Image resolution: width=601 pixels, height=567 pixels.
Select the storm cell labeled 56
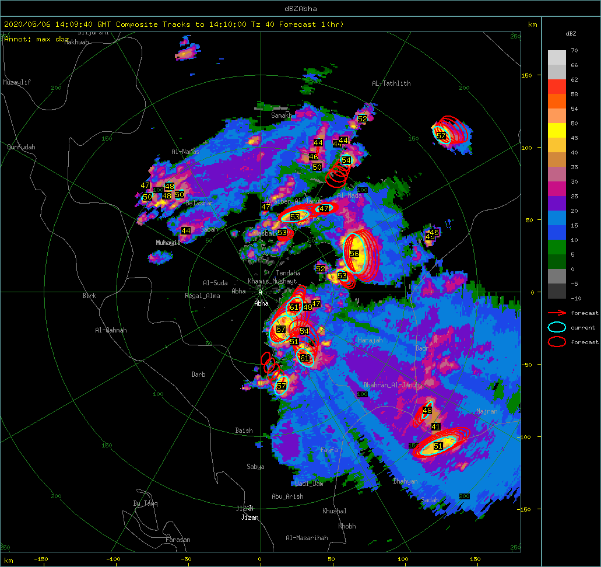click(x=354, y=254)
